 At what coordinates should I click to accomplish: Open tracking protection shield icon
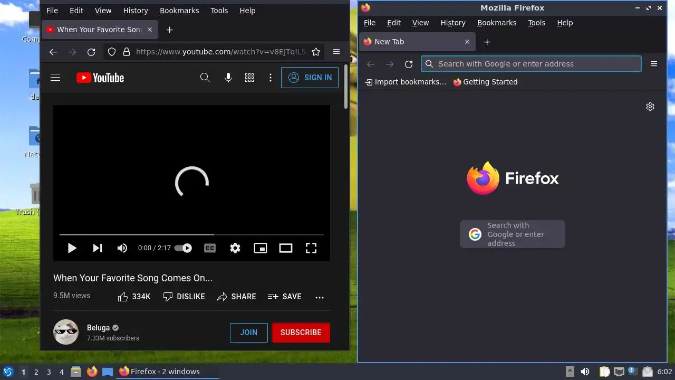coord(112,52)
